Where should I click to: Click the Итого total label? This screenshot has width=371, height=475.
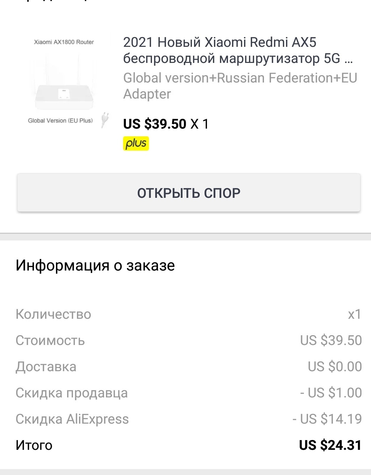(34, 445)
